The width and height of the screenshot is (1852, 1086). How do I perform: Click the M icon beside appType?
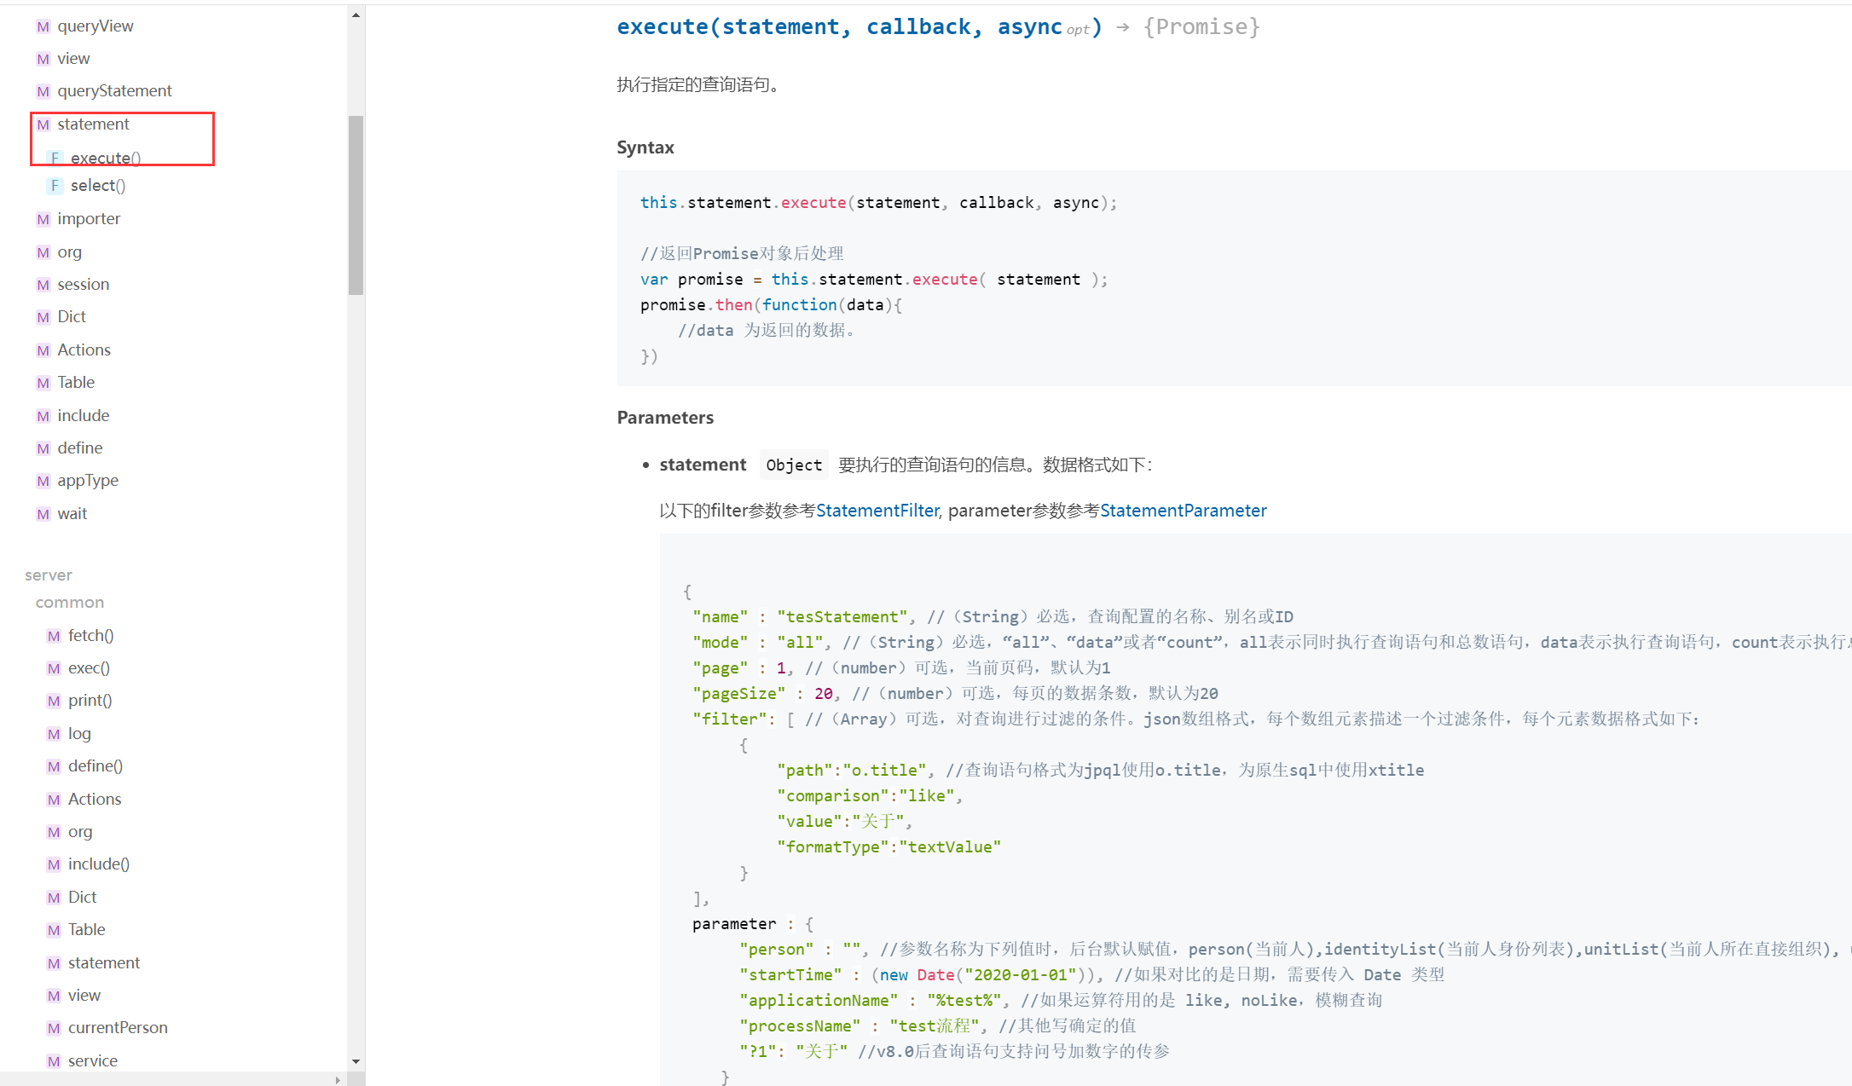click(x=43, y=481)
